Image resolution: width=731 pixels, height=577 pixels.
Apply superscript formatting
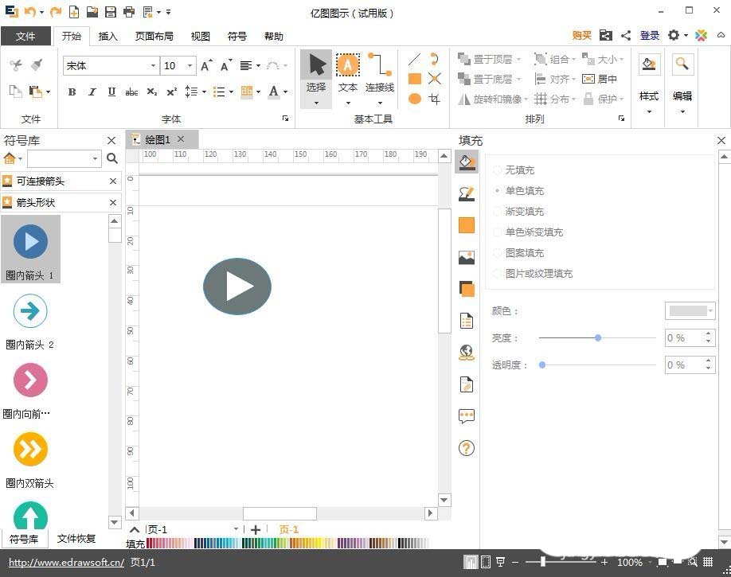[x=172, y=92]
